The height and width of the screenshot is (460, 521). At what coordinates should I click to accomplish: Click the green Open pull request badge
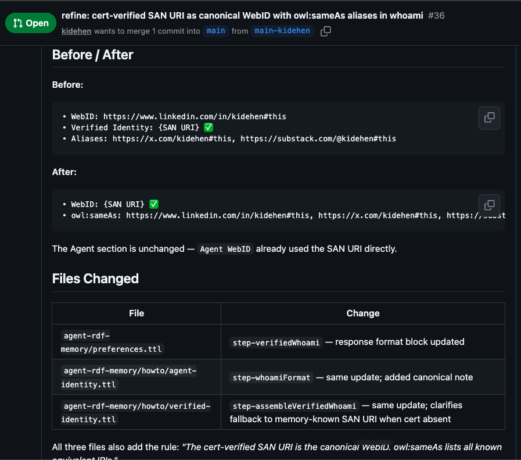tap(31, 23)
